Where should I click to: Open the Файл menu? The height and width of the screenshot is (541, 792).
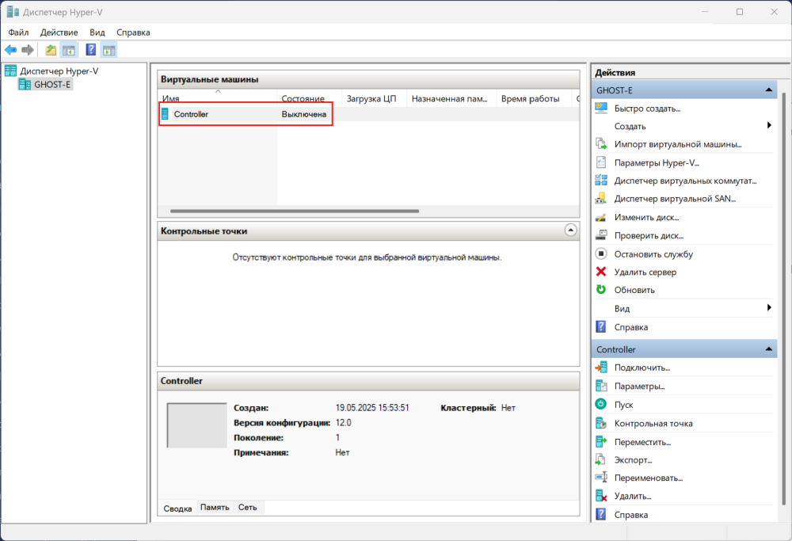click(x=18, y=32)
